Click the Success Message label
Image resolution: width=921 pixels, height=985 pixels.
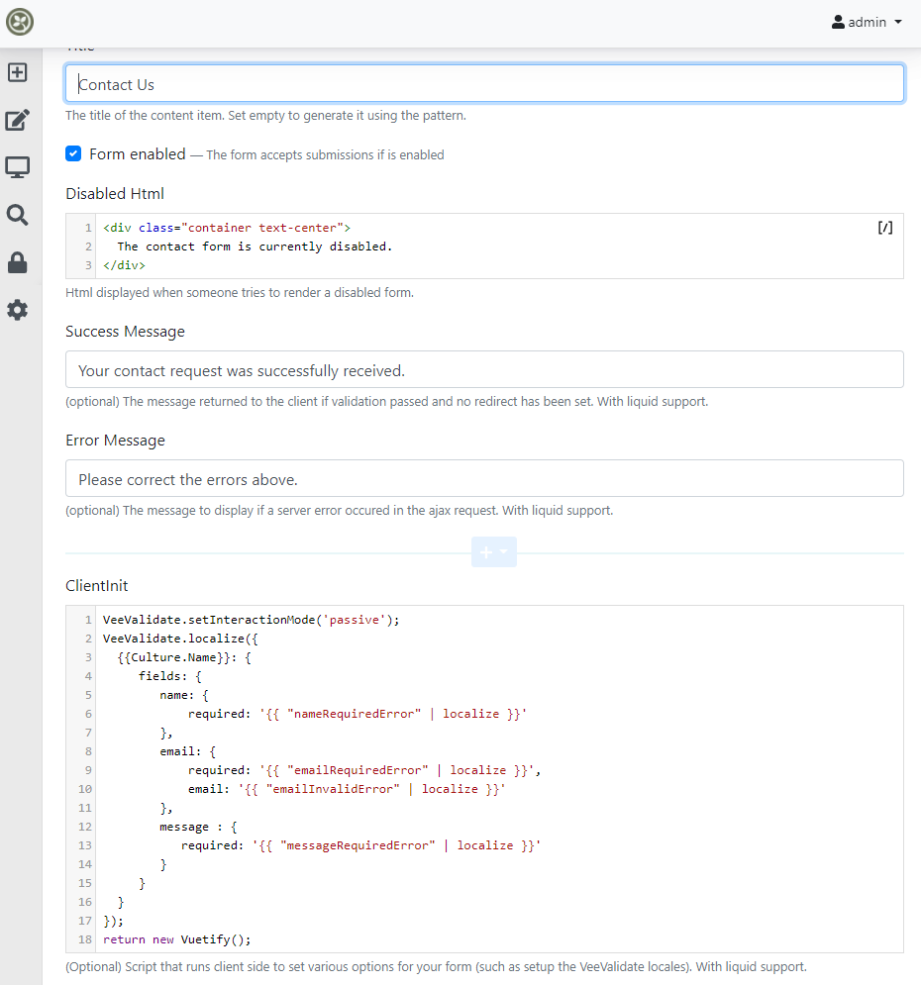tap(125, 331)
